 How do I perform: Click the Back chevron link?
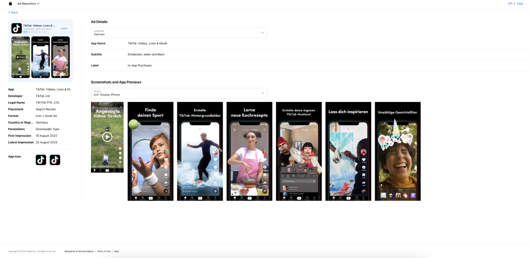(x=13, y=12)
